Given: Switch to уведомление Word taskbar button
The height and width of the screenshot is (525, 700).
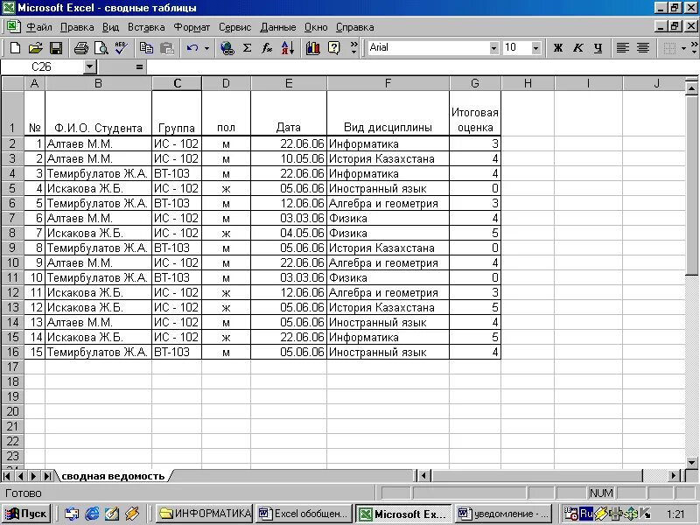Looking at the screenshot, I should [x=503, y=514].
